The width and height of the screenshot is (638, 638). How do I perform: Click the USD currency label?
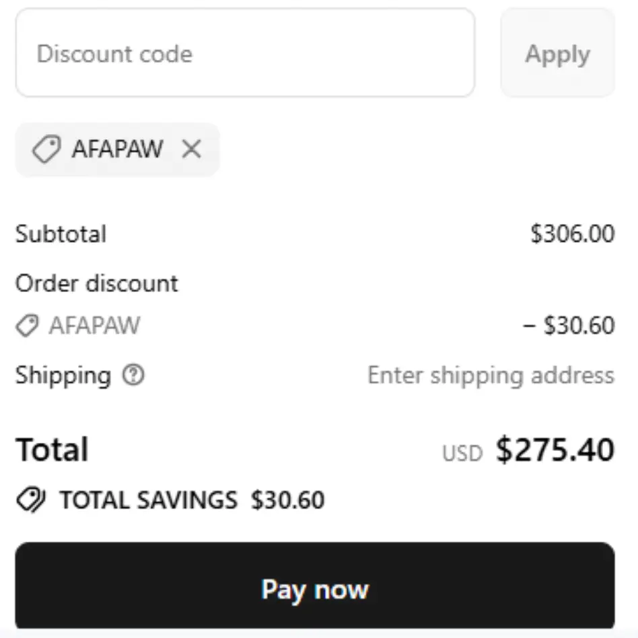click(x=462, y=454)
